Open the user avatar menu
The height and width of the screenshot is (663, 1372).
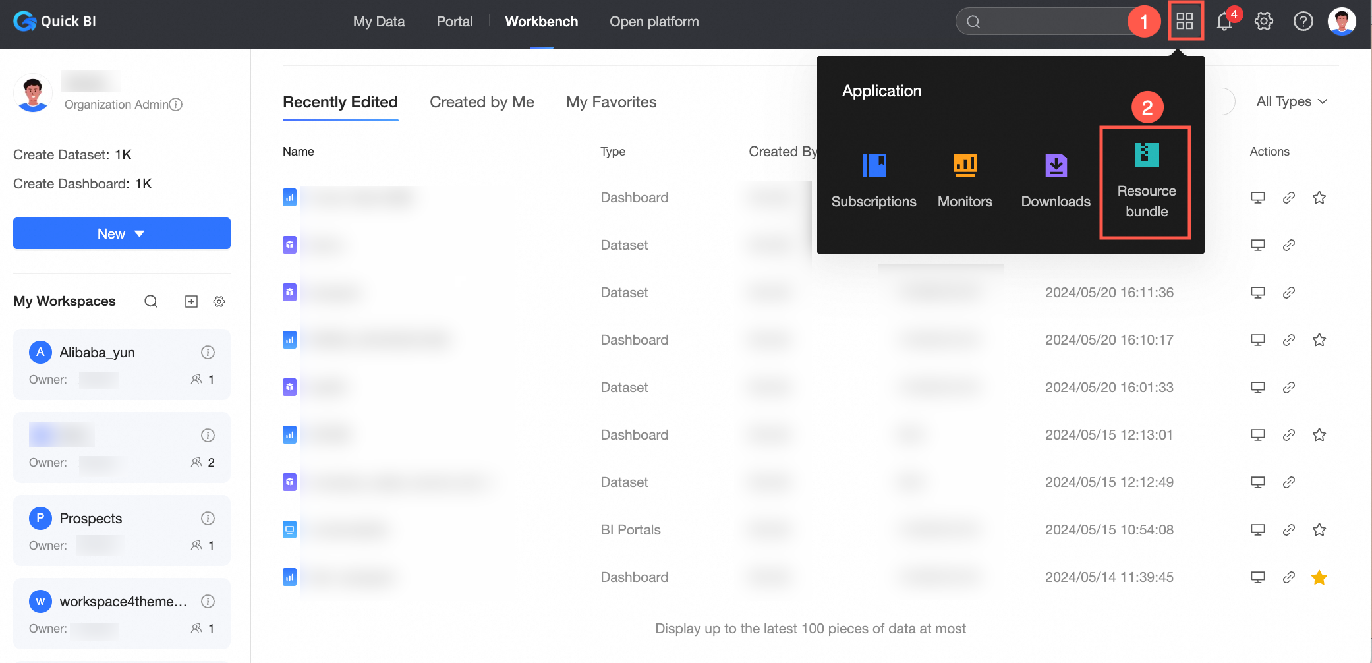coord(1342,22)
